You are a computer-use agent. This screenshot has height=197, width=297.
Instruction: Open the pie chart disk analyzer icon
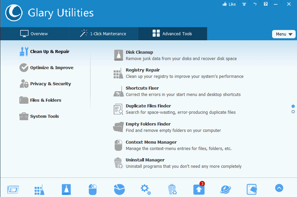point(119,189)
